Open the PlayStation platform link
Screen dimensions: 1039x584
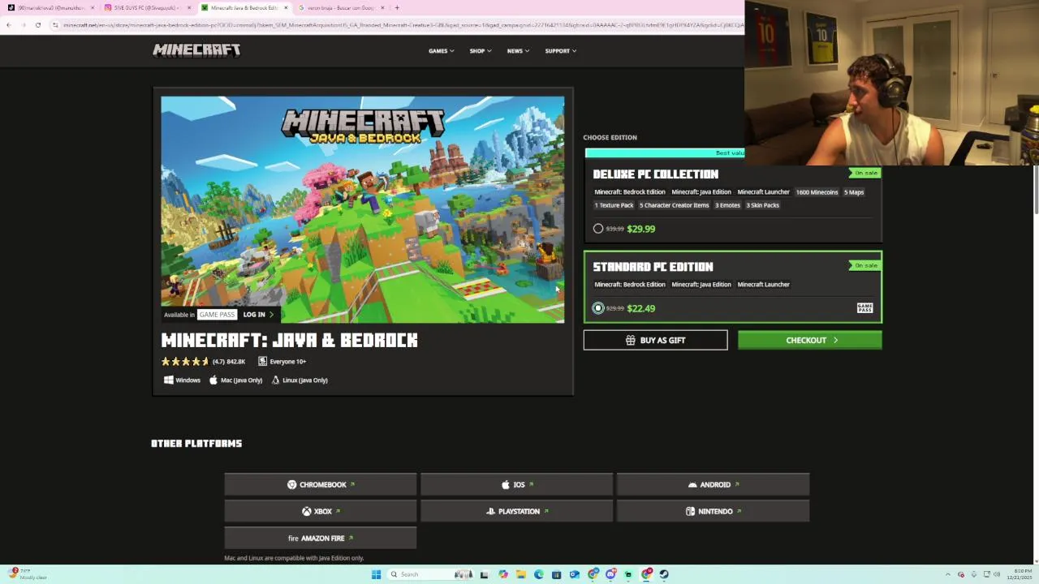(517, 512)
